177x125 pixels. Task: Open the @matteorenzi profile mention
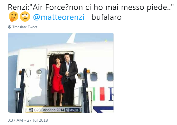pos(59,17)
